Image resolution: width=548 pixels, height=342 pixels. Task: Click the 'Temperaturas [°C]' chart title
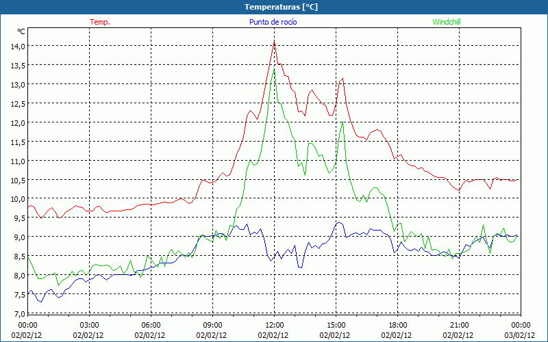(281, 7)
